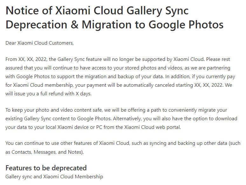This screenshot has width=246, height=185.
Task: Click the "Notice of Xiaomi Cloud Gallery Sync" title line
Action: pos(97,11)
